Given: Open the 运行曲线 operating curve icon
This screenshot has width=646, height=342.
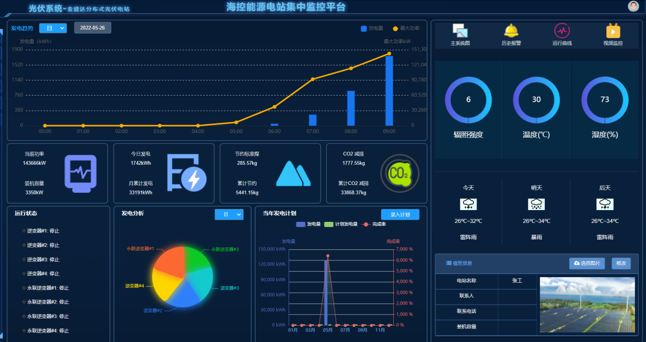Looking at the screenshot, I should [561, 34].
